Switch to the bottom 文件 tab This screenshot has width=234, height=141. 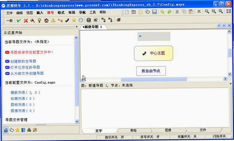coord(203,130)
